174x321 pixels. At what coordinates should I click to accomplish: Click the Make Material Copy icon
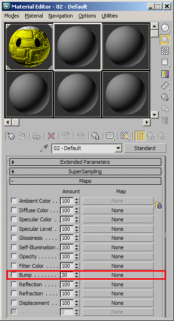pos(66,136)
